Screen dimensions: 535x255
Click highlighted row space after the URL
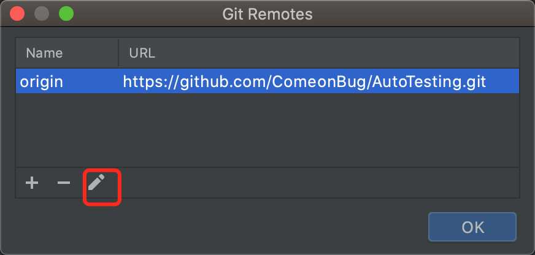pos(502,81)
